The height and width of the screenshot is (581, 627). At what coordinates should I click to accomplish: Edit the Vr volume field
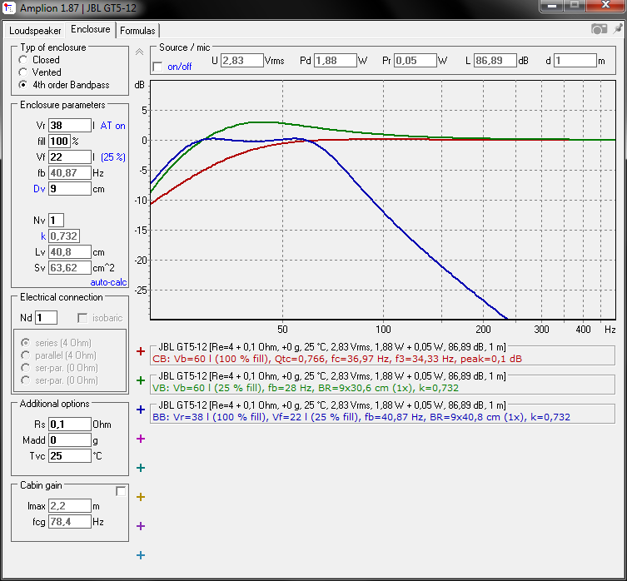click(x=70, y=126)
